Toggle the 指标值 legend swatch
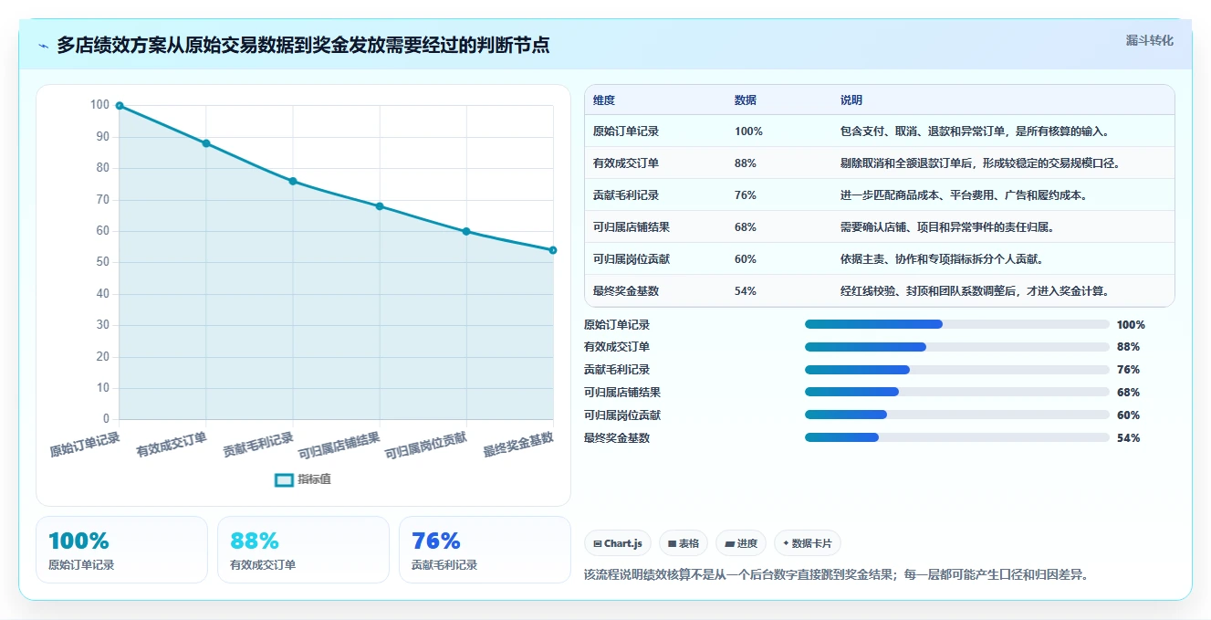Screen dimensions: 1211x620 [x=284, y=479]
